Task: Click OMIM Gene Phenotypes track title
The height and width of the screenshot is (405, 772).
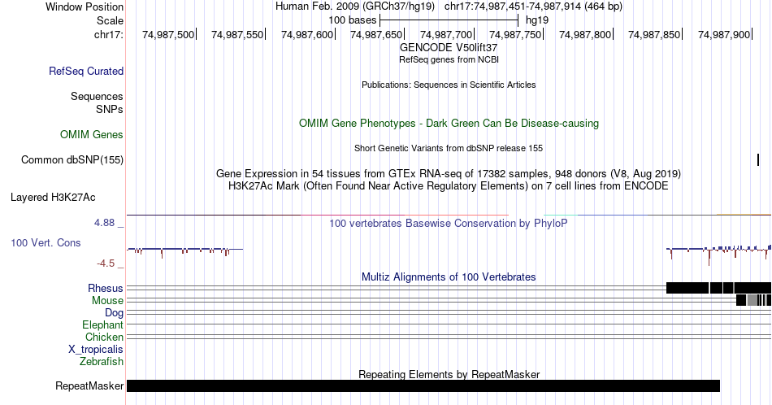Action: point(449,123)
